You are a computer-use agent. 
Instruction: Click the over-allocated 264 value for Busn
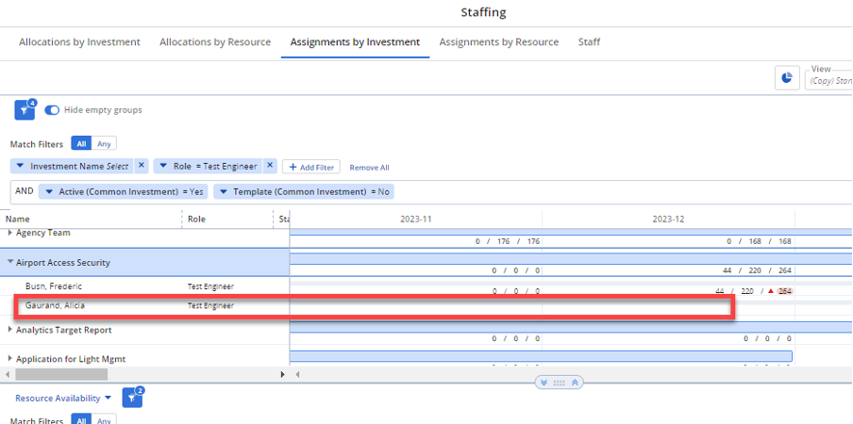pos(784,291)
